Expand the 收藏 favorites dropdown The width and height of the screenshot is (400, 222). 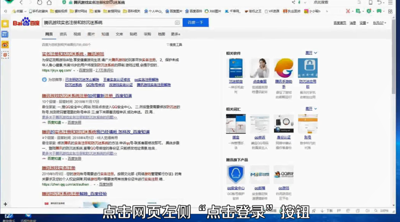[x=19, y=11]
